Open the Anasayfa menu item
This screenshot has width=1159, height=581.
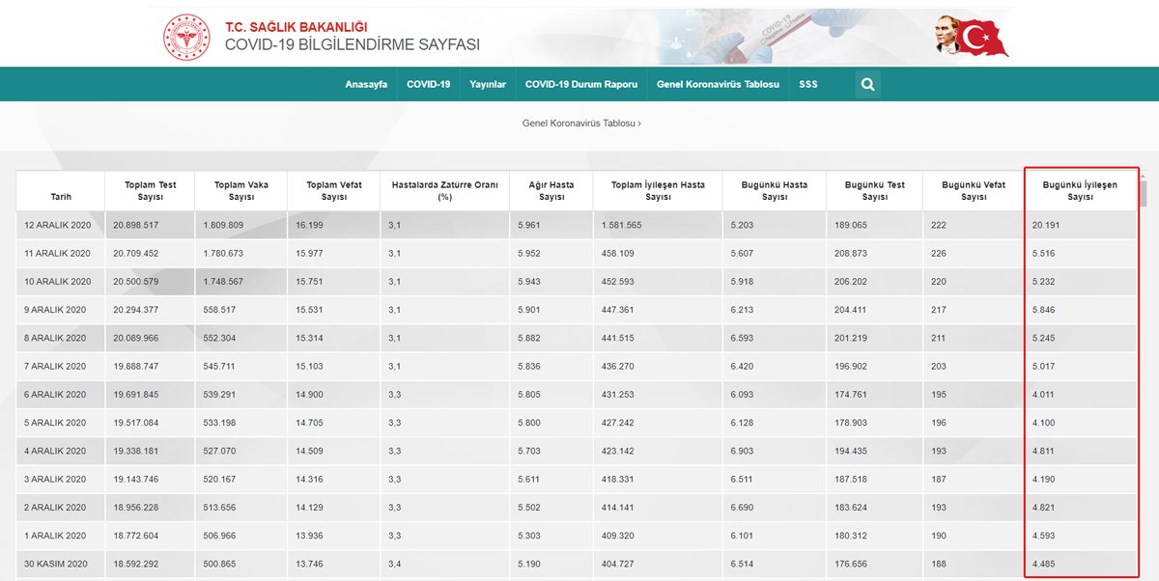click(366, 85)
